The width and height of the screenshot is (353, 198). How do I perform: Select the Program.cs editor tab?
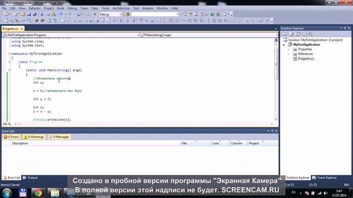[x=10, y=29]
